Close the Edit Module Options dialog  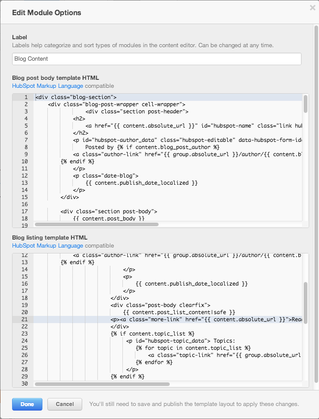tap(312, 8)
